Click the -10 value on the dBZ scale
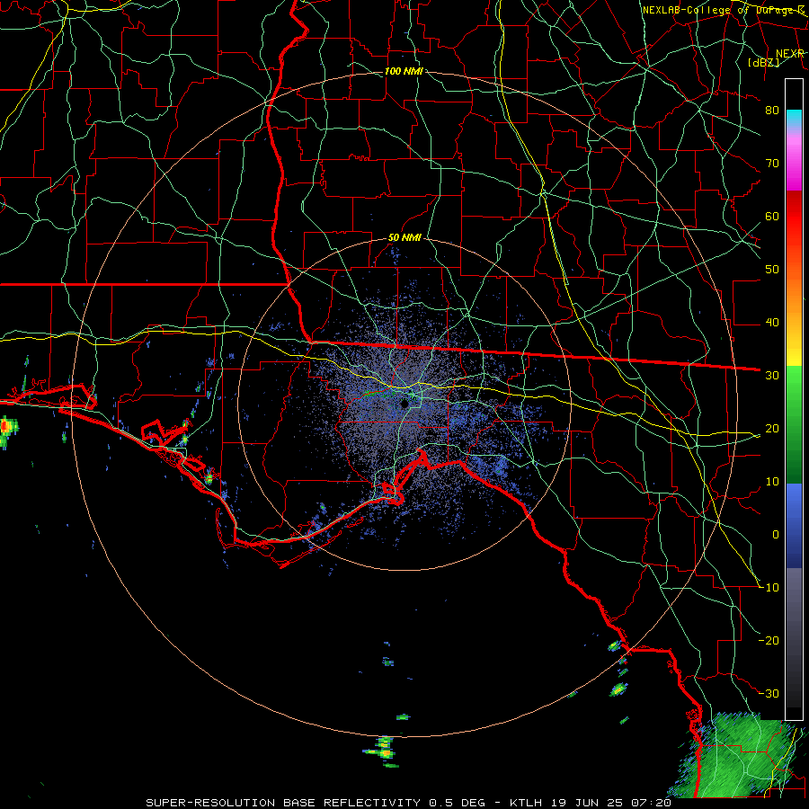Image resolution: width=809 pixels, height=809 pixels. click(x=769, y=588)
